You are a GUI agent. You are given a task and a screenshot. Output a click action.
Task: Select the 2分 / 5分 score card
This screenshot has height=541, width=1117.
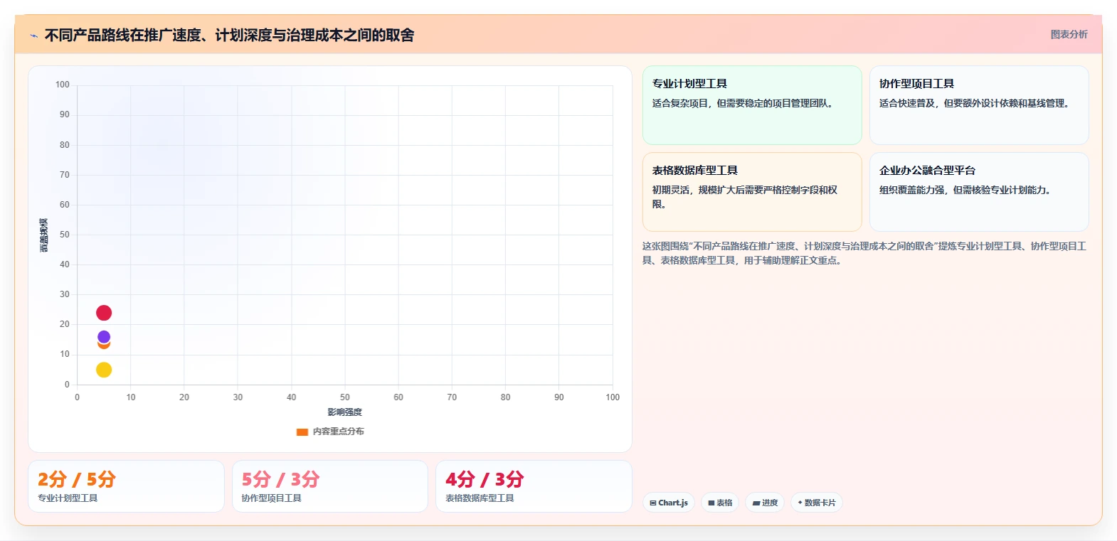(126, 486)
